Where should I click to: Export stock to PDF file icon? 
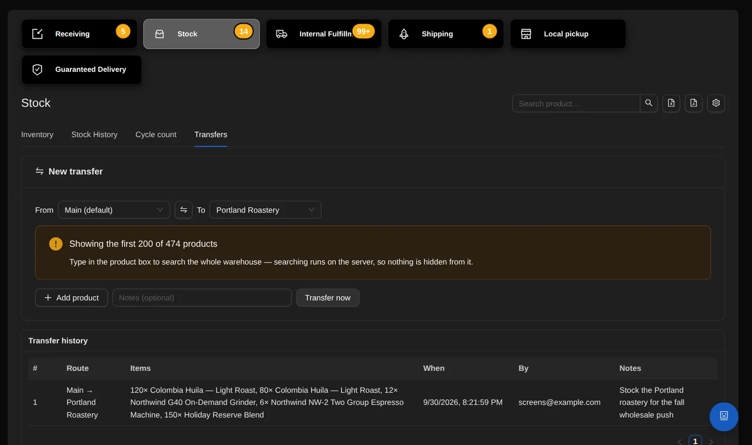tap(694, 103)
